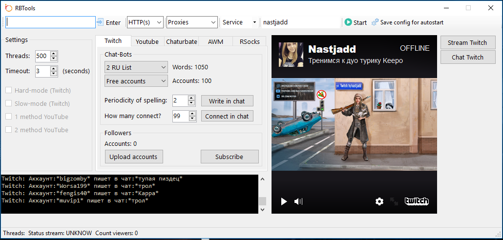This screenshot has width=503, height=240.
Task: Open the 2 RU List dropdown
Action: coord(136,67)
